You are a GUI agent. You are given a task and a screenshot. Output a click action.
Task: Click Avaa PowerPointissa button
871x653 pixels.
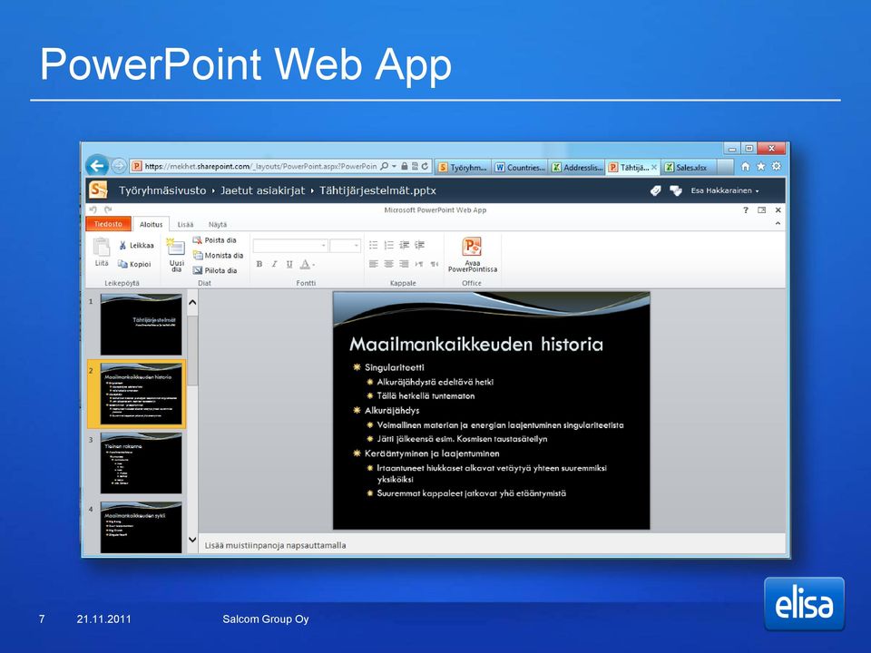pyautogui.click(x=472, y=255)
